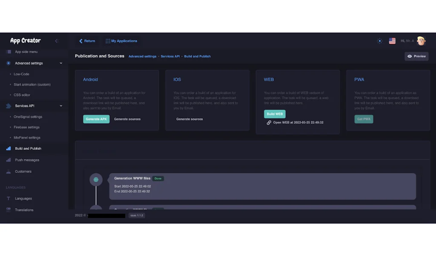Image resolution: width=436 pixels, height=261 pixels.
Task: Click the Translations icon under Languages
Action: tap(7, 210)
